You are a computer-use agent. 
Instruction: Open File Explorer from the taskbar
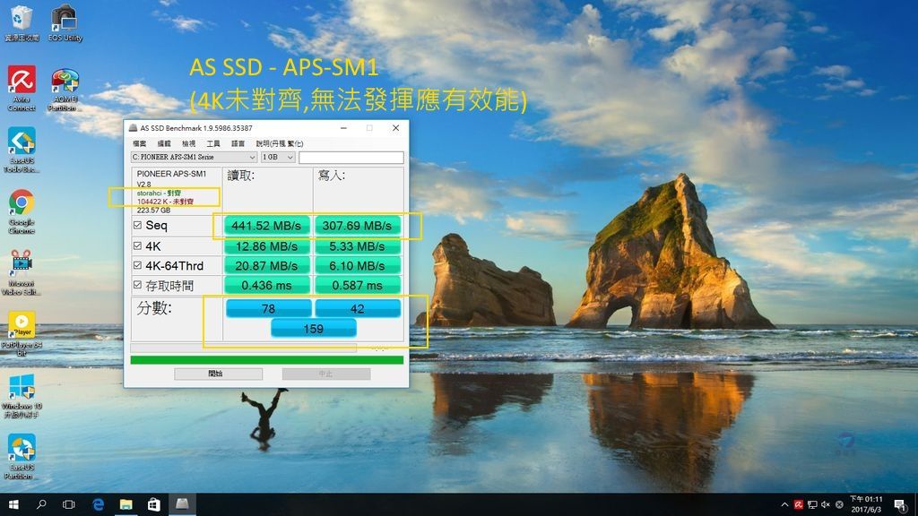(x=126, y=504)
